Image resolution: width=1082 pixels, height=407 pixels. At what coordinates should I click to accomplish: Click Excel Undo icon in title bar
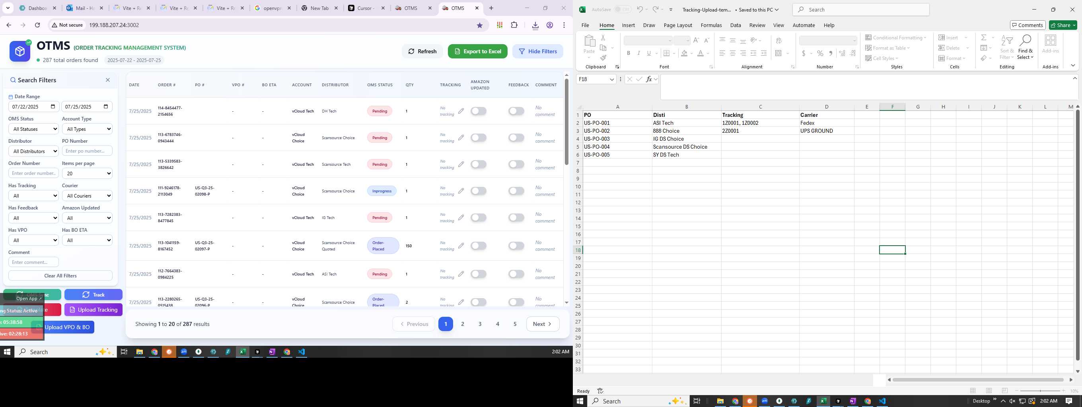click(x=639, y=9)
